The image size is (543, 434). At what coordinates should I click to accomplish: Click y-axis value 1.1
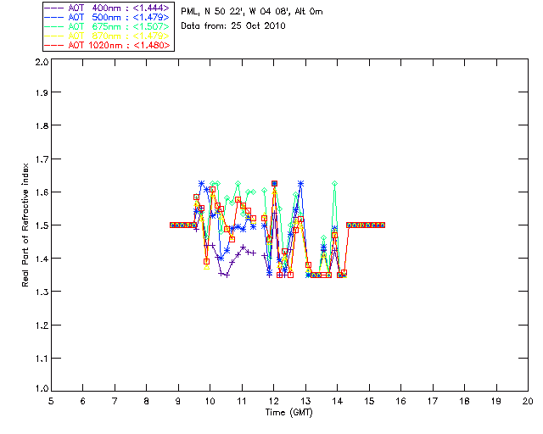coord(42,359)
